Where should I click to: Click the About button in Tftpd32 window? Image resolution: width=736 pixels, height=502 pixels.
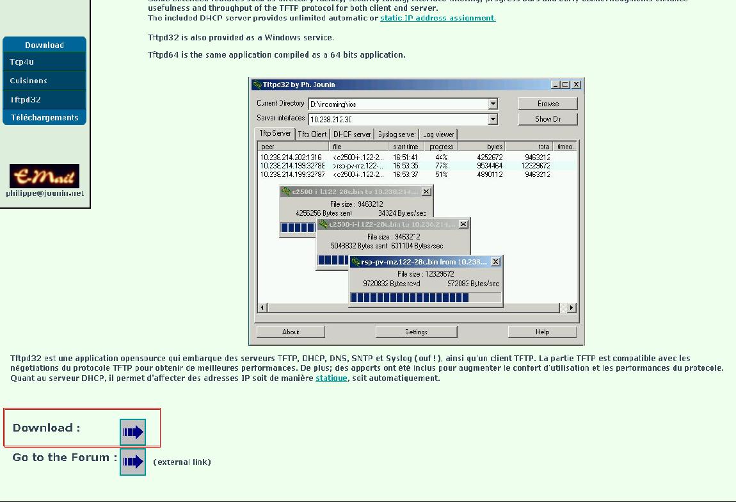coord(291,332)
